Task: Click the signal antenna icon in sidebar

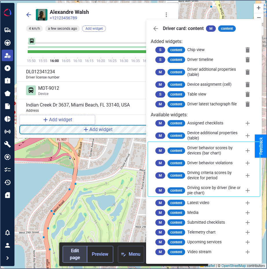Action: point(7,132)
